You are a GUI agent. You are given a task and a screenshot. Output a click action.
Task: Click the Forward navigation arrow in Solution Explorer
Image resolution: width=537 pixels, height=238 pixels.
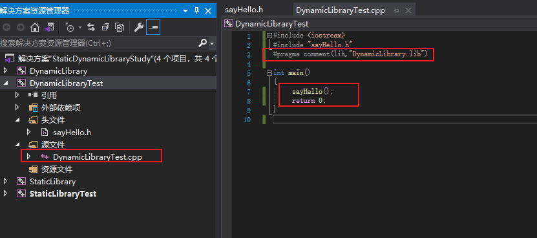[20, 27]
